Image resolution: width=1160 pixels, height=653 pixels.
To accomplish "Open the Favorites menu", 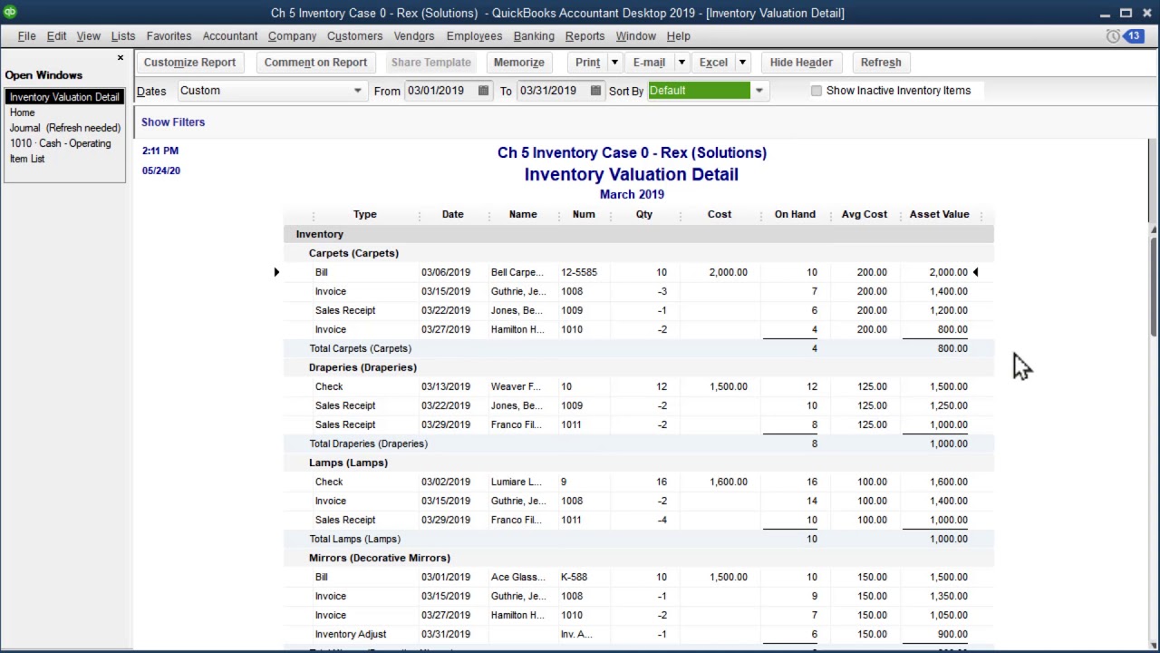I will point(169,36).
